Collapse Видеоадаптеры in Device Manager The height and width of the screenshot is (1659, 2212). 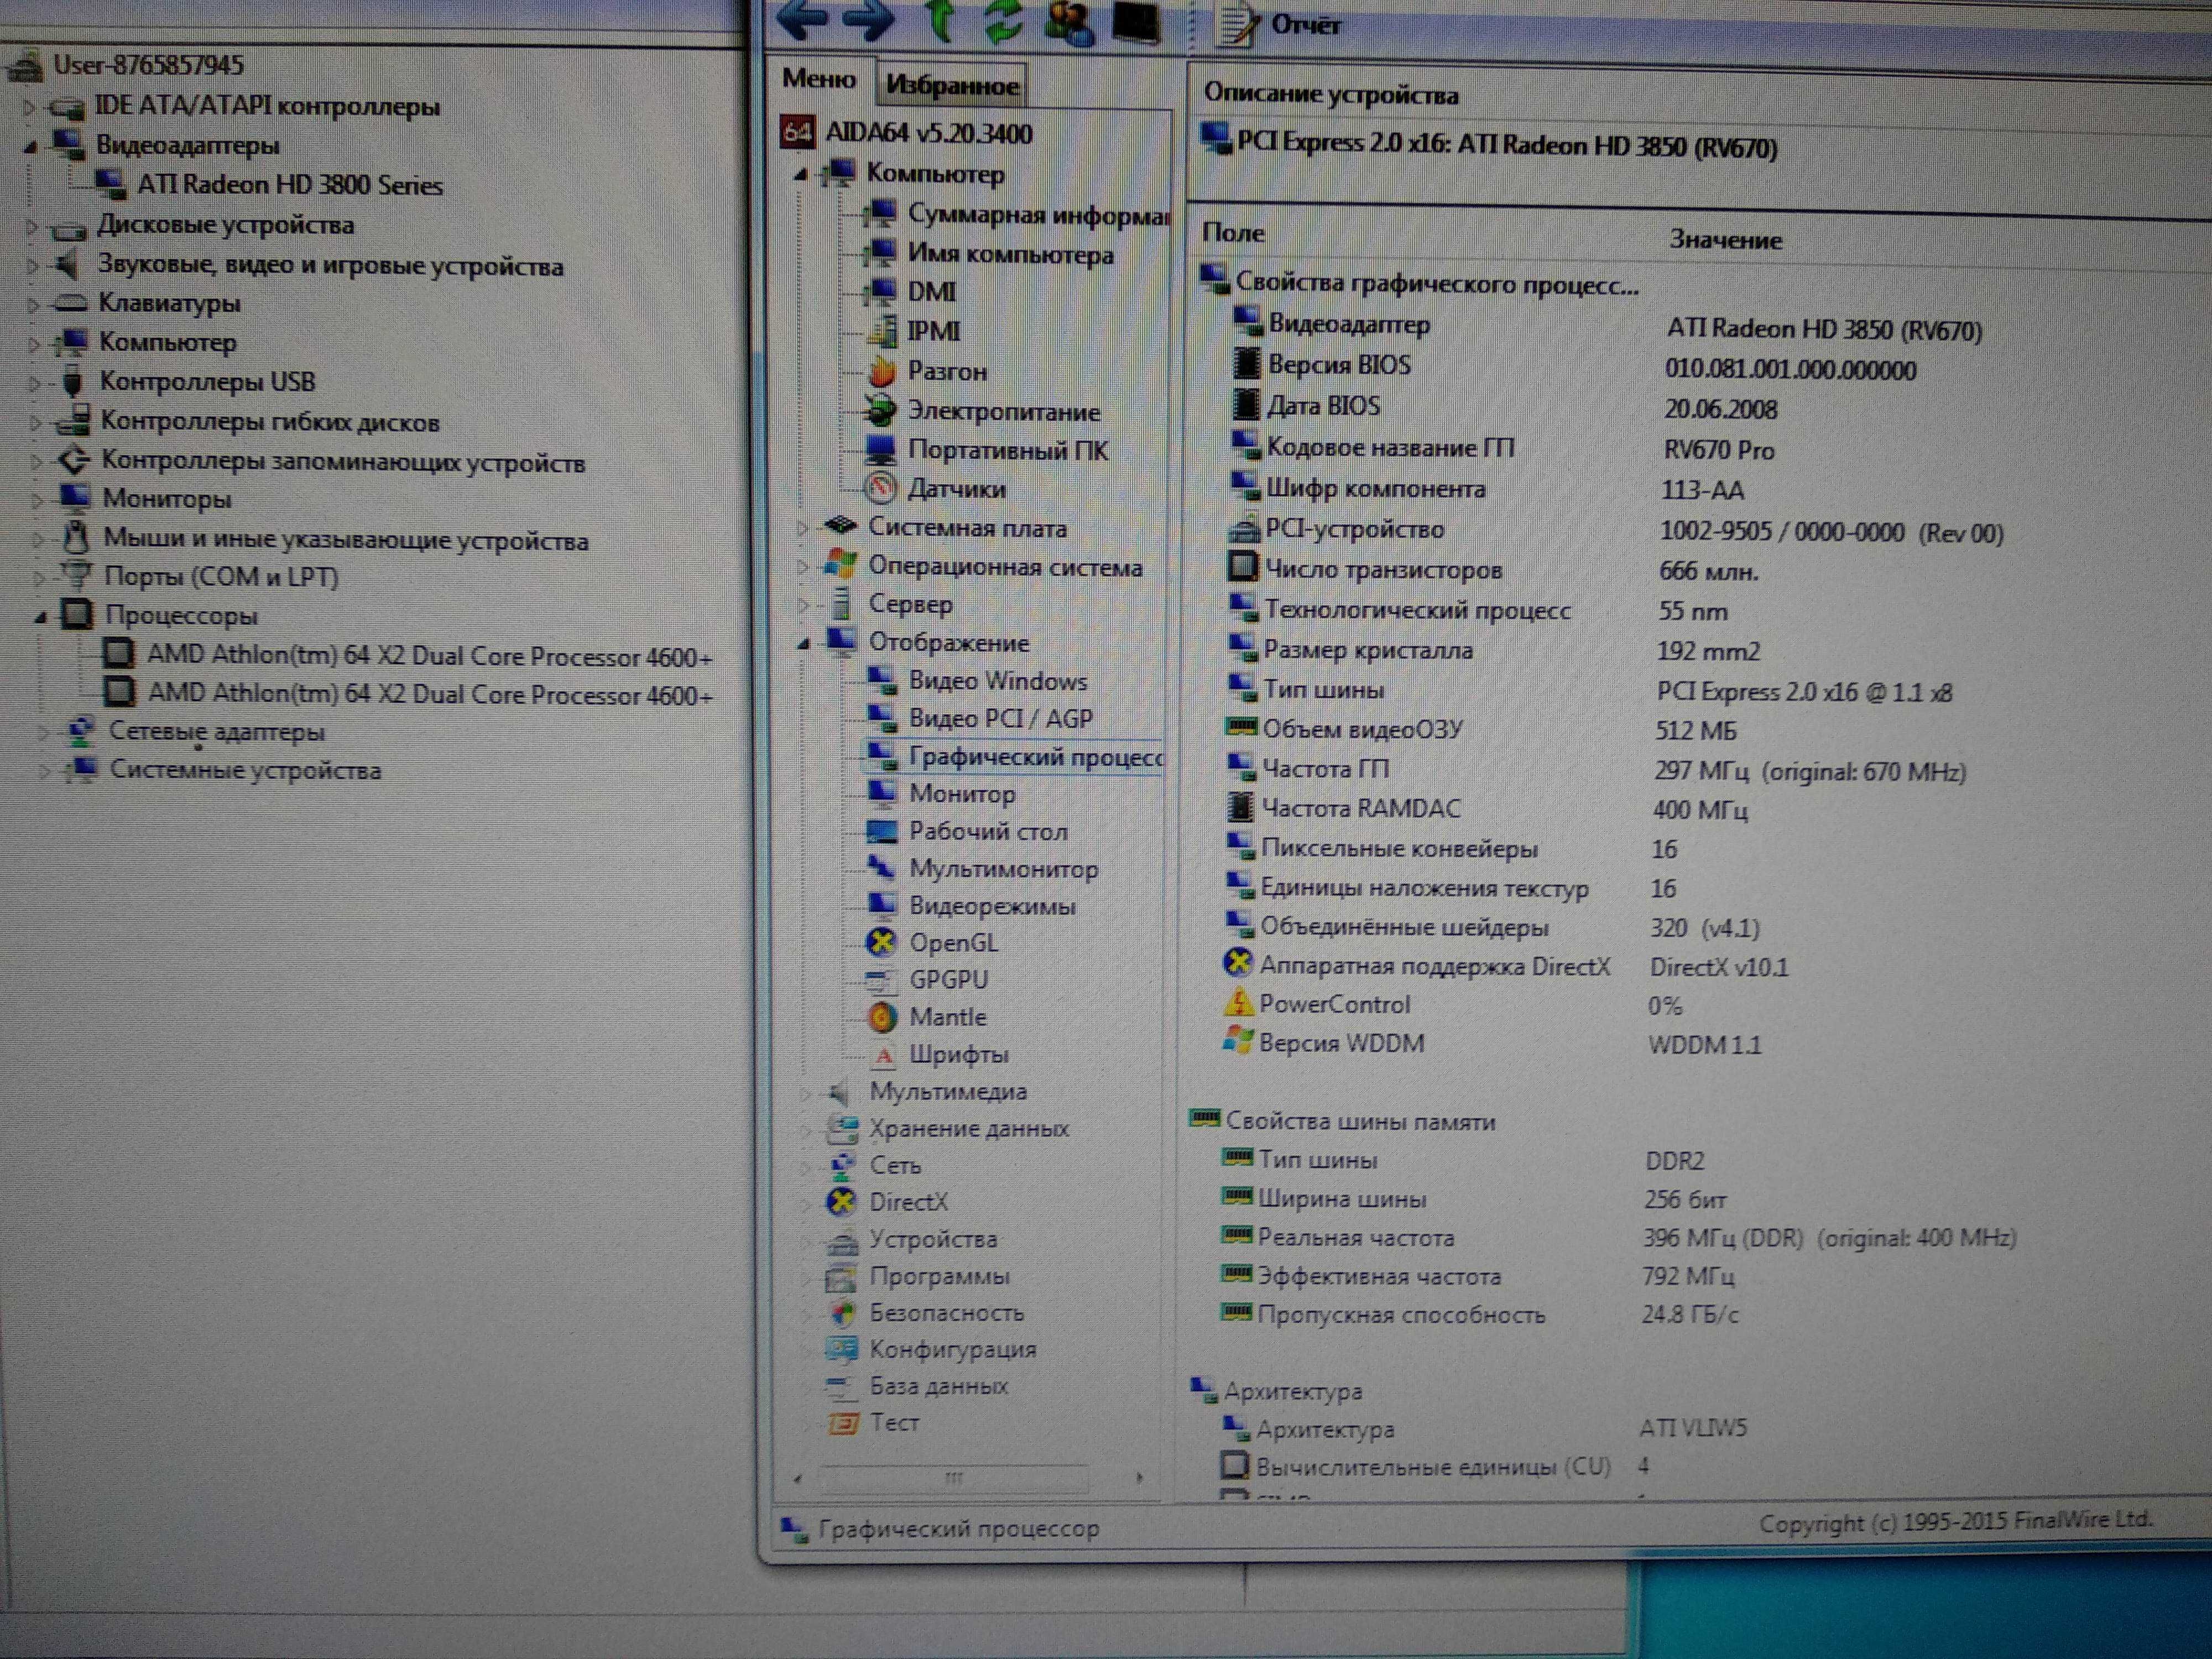(x=30, y=146)
